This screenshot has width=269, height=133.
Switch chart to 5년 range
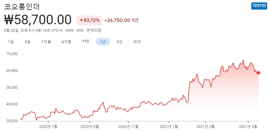(119, 42)
